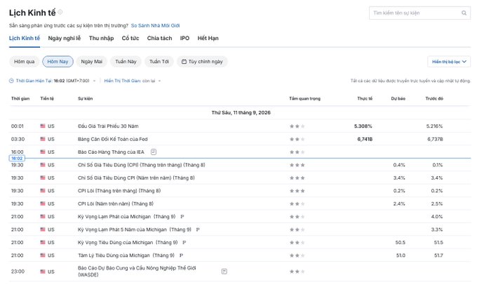Open Chỉ Số Giá Tiêu Dùng (CPI) (Tháng trên tháng) event
This screenshot has height=287, width=477.
tap(142, 165)
